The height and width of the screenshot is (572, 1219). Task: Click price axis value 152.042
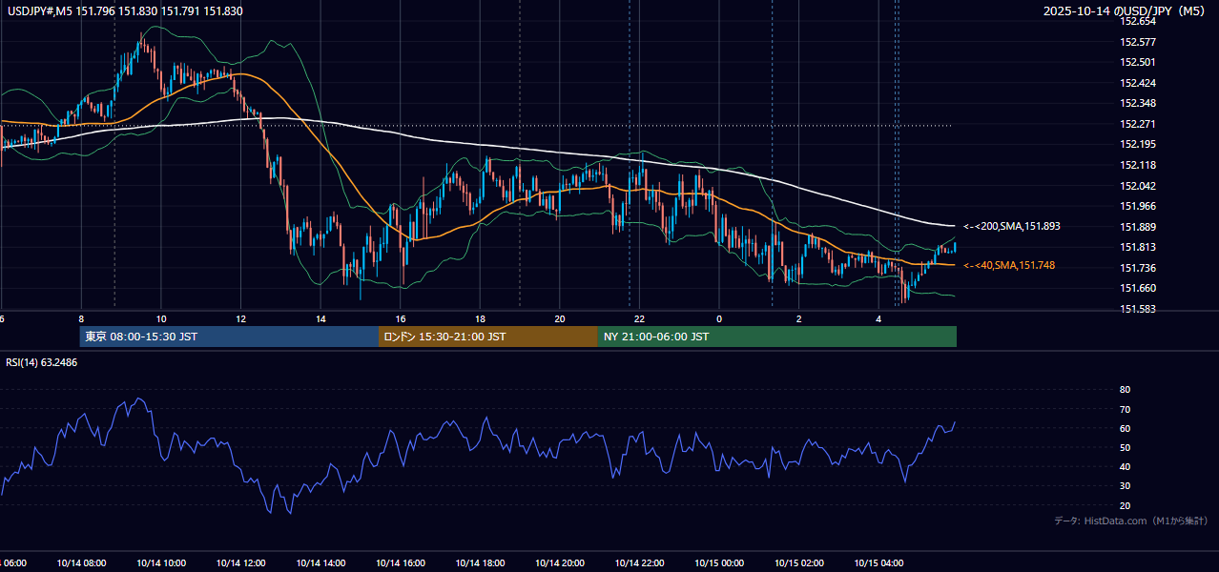pos(1137,186)
